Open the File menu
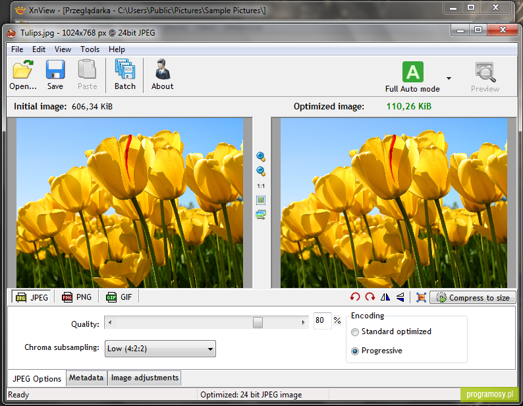 pos(17,49)
